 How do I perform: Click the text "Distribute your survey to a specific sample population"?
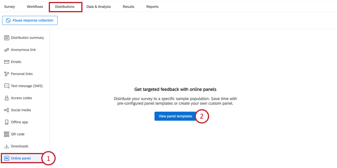pos(162,99)
